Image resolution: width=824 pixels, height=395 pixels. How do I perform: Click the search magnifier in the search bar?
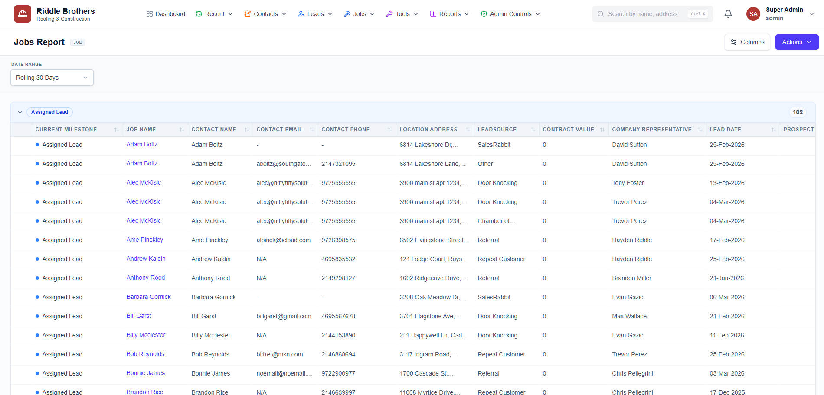[601, 13]
